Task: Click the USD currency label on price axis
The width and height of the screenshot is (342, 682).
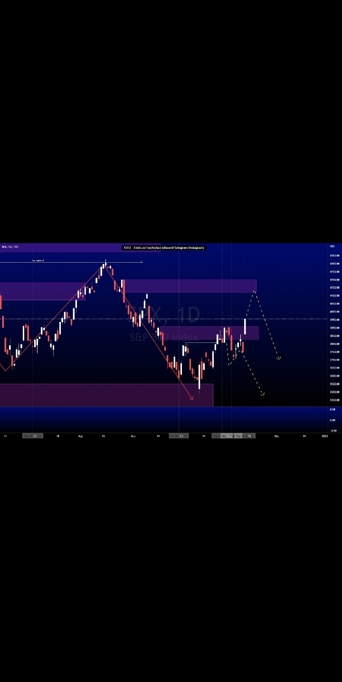Action: pos(332,246)
